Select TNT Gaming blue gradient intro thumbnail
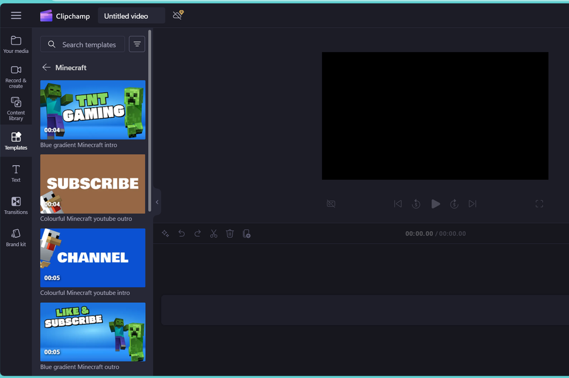Image resolution: width=569 pixels, height=378 pixels. pyautogui.click(x=93, y=110)
